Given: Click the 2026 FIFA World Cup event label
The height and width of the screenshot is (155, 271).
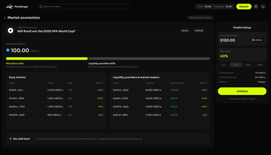Looking at the screenshot, I should pyautogui.click(x=27, y=27).
